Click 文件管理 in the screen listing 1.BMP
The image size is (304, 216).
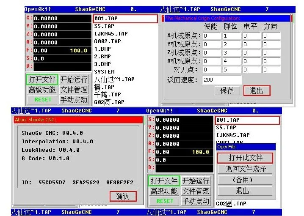tap(74, 90)
